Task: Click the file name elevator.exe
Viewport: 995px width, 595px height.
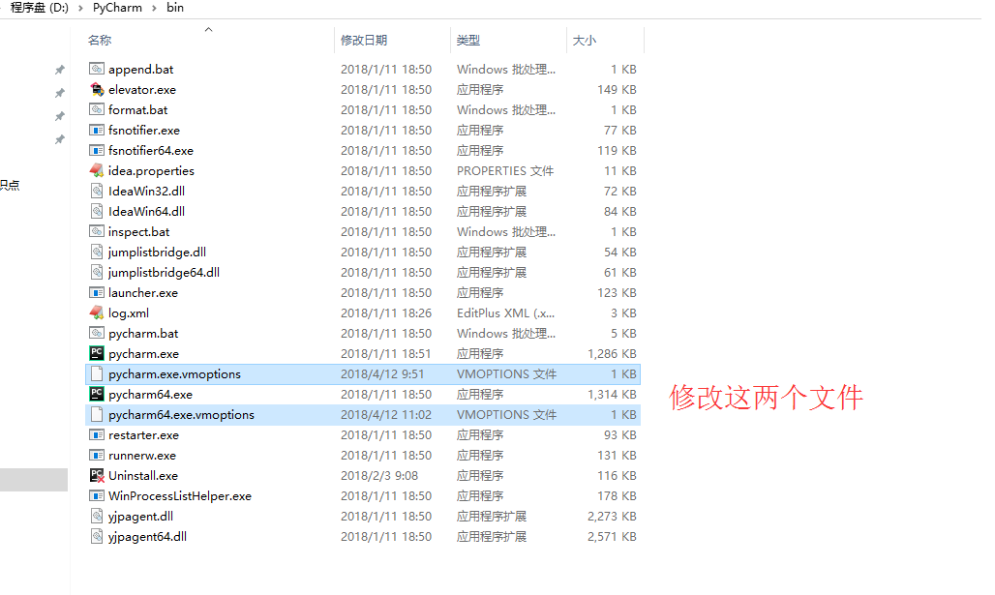Action: (142, 89)
